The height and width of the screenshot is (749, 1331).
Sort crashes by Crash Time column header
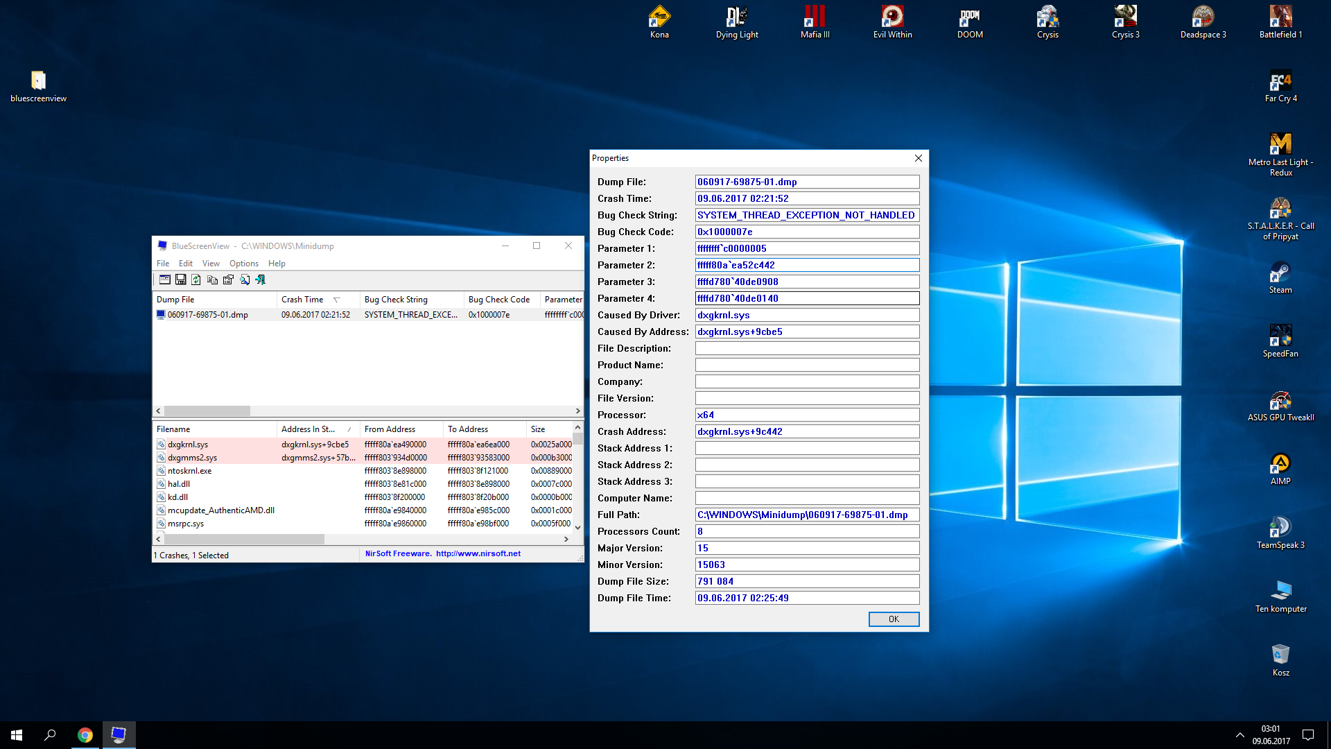[318, 300]
